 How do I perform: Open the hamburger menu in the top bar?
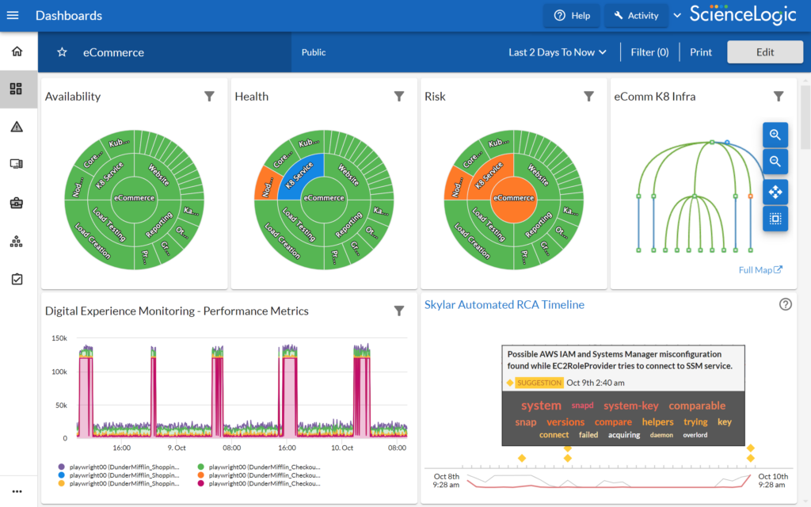click(13, 15)
